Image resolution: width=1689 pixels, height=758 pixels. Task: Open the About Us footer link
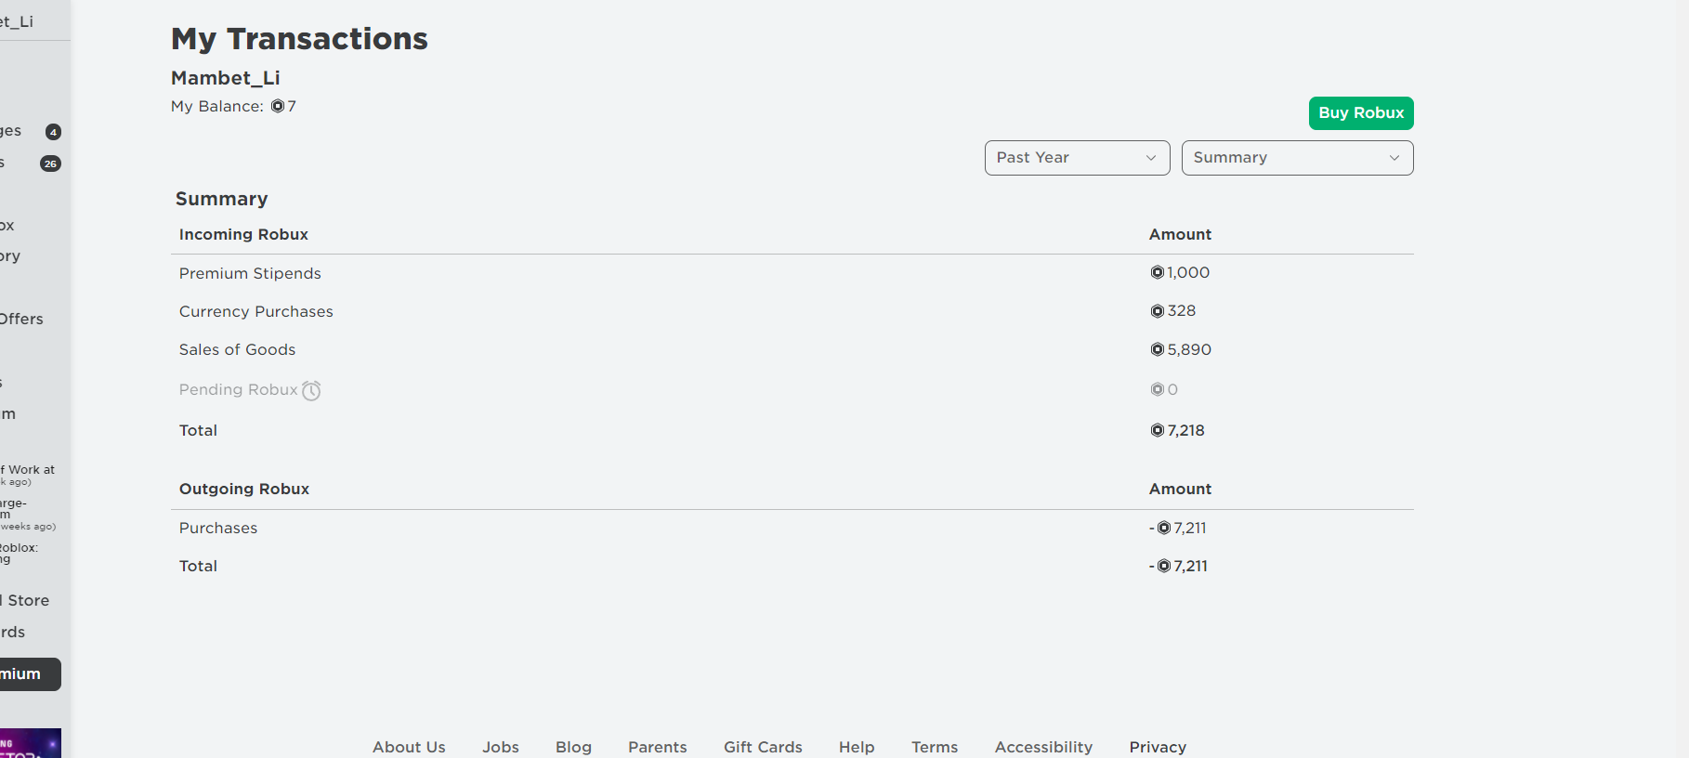click(409, 747)
